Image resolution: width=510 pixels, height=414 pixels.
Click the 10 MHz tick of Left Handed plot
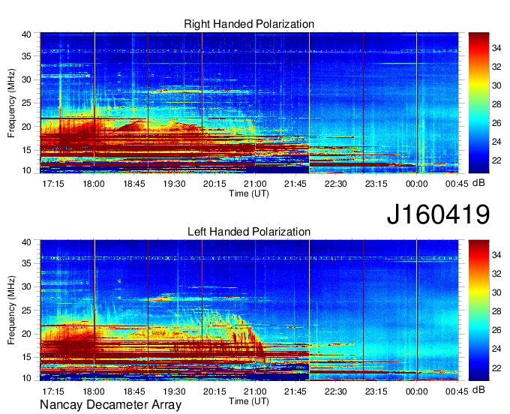(x=26, y=378)
